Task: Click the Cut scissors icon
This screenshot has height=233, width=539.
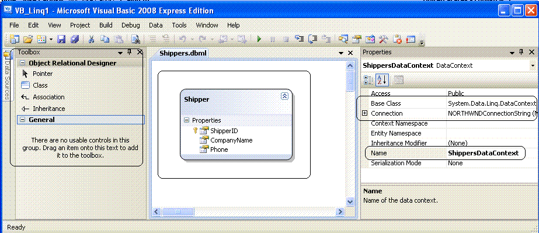Action: point(91,39)
